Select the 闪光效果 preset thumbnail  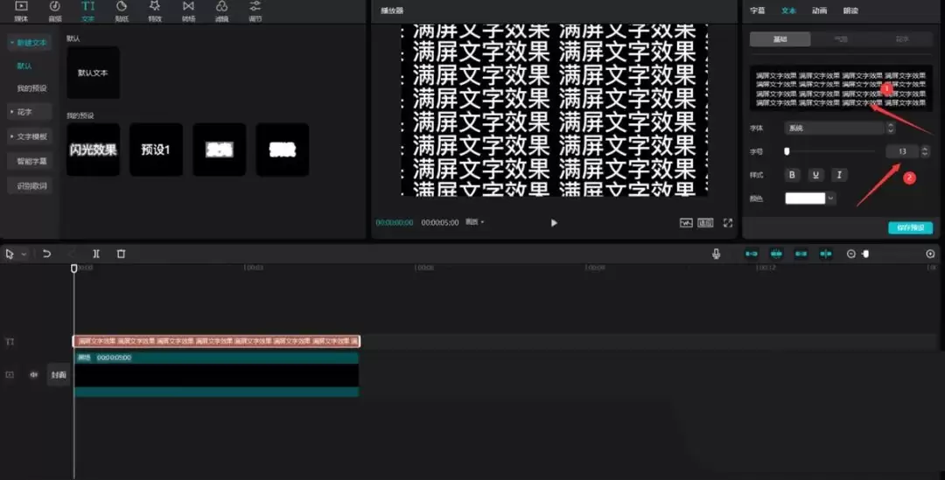click(93, 150)
